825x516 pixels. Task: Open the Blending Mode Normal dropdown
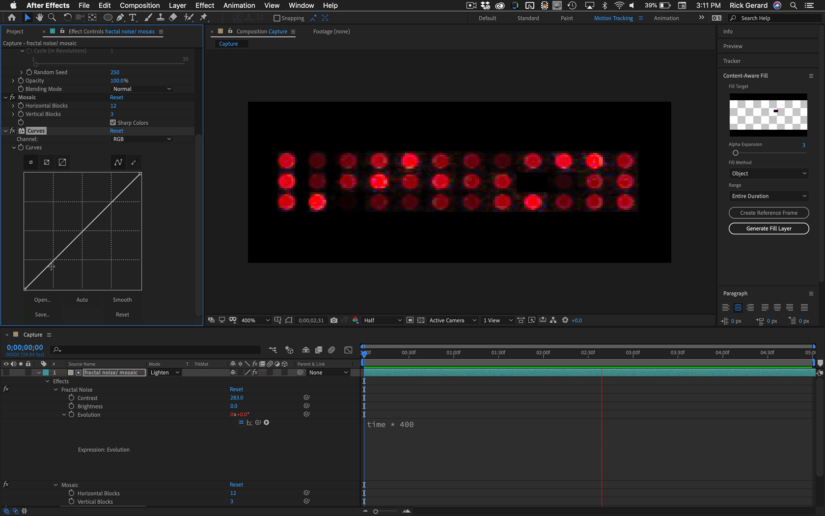pyautogui.click(x=142, y=89)
